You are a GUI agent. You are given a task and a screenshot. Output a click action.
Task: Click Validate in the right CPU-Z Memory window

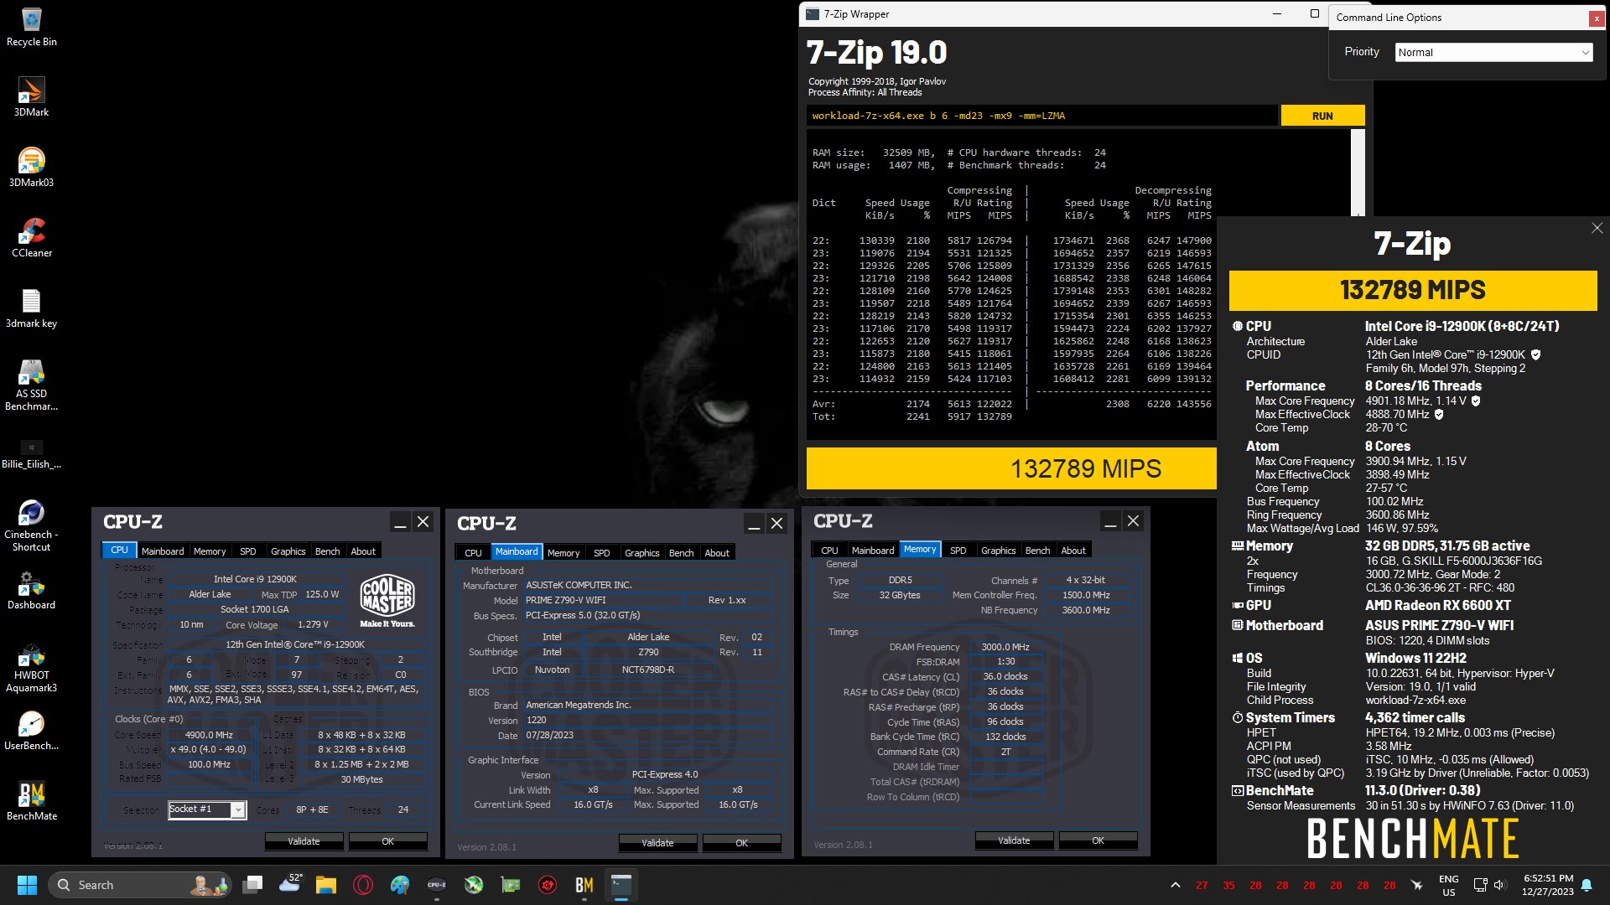coord(1014,840)
